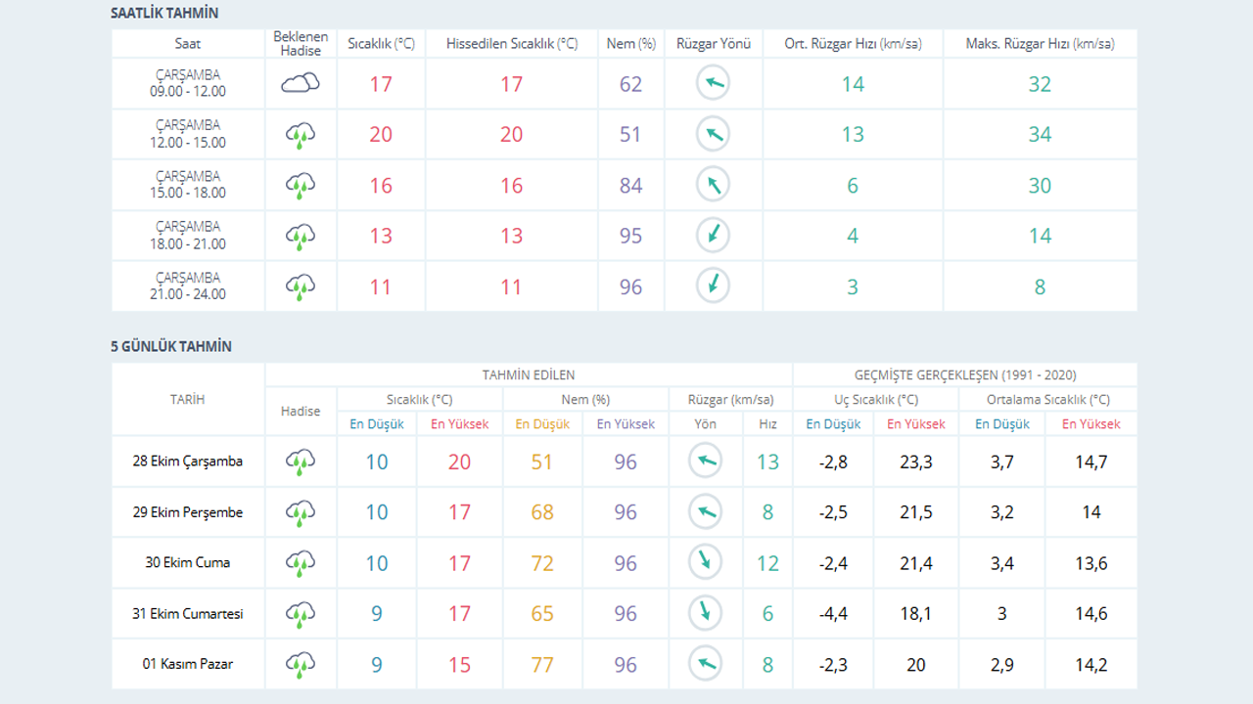Click the 01 Kasım Pazar date cell

pos(188,665)
